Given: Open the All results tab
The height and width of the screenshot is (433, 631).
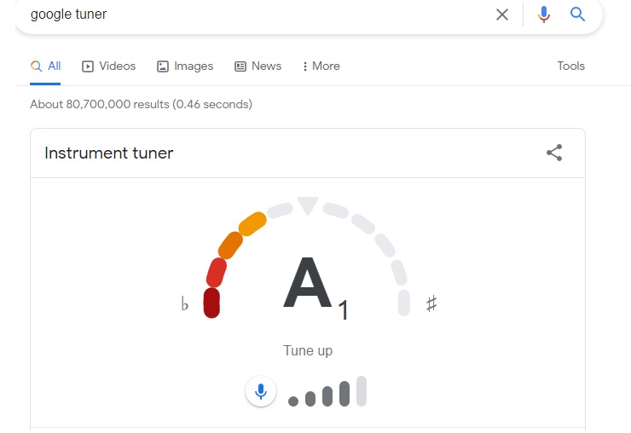Looking at the screenshot, I should pos(46,66).
